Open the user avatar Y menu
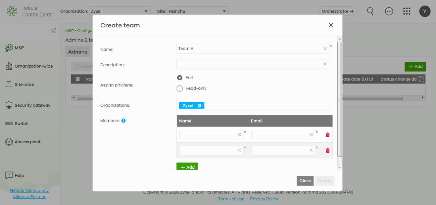 (425, 11)
